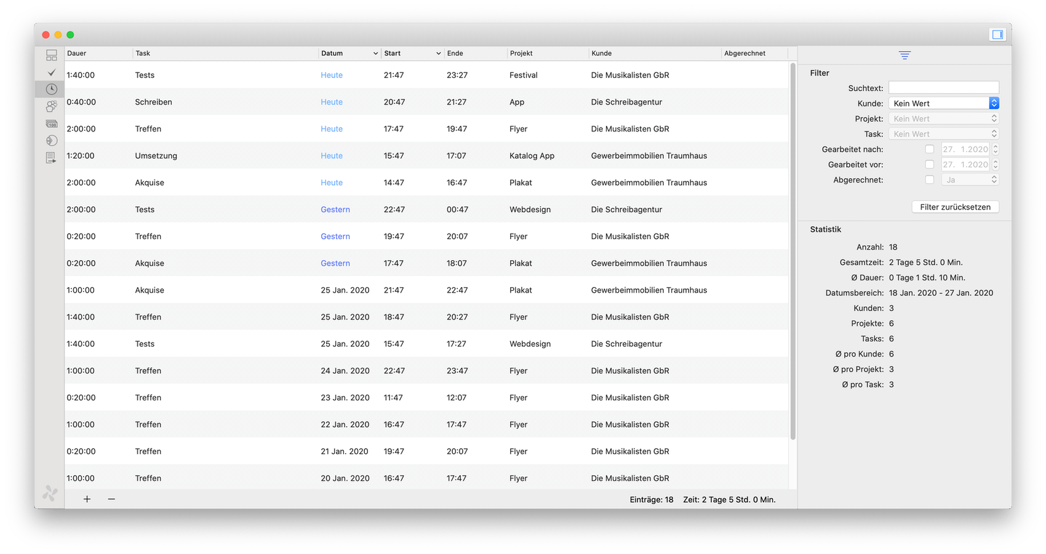Click the Ende column header
1046x554 pixels.
[x=476, y=53]
